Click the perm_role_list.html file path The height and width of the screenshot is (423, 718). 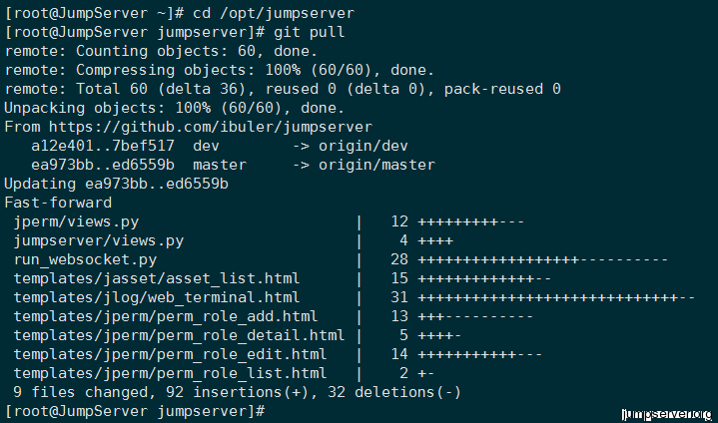[170, 373]
